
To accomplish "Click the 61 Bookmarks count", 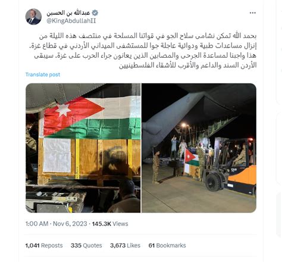I will (167, 246).
